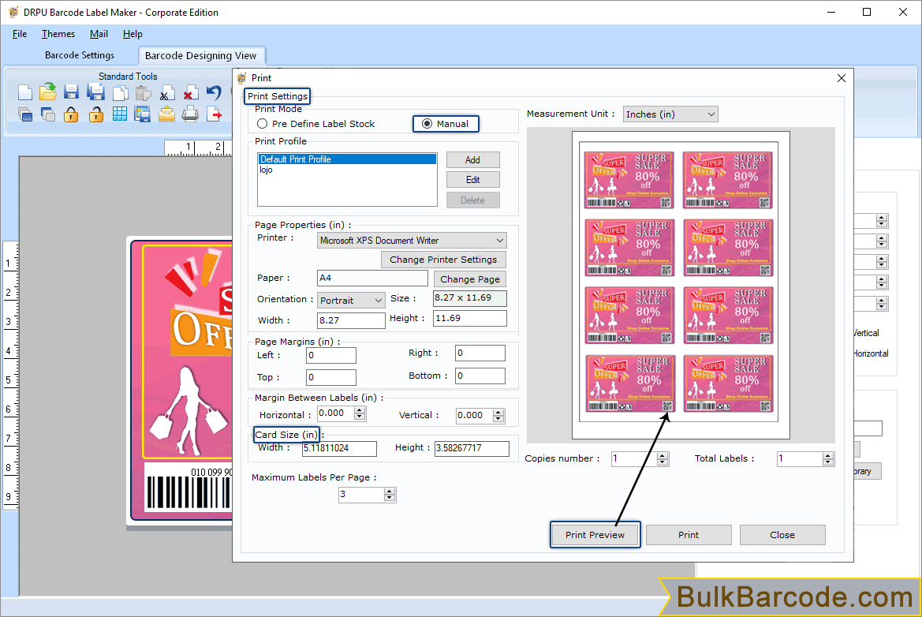922x617 pixels.
Task: Click the Top page margin field
Action: tap(331, 378)
